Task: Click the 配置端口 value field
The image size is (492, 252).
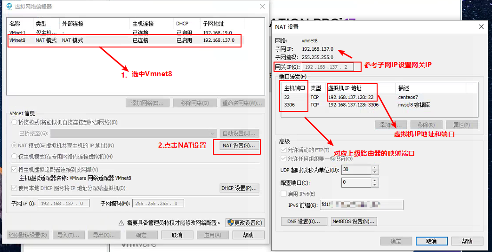Action: [356, 182]
